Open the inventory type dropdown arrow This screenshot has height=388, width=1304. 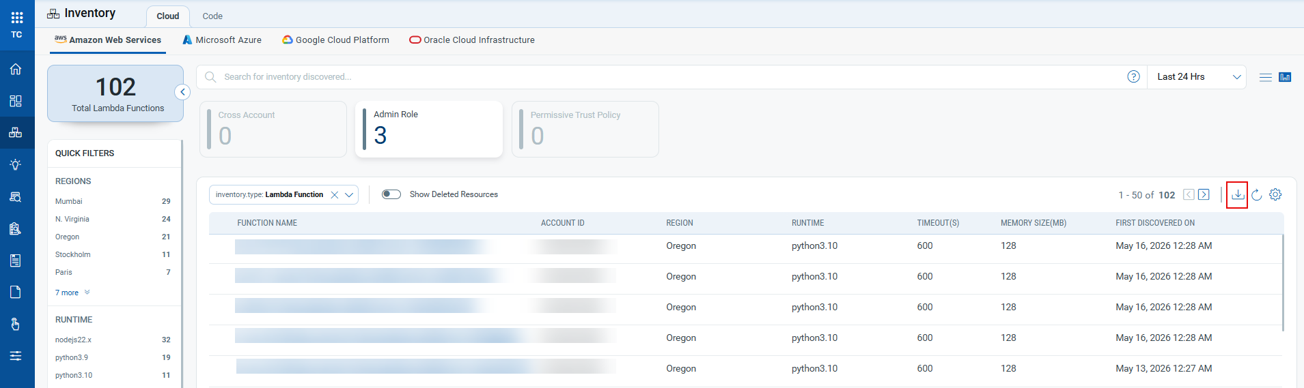(349, 195)
